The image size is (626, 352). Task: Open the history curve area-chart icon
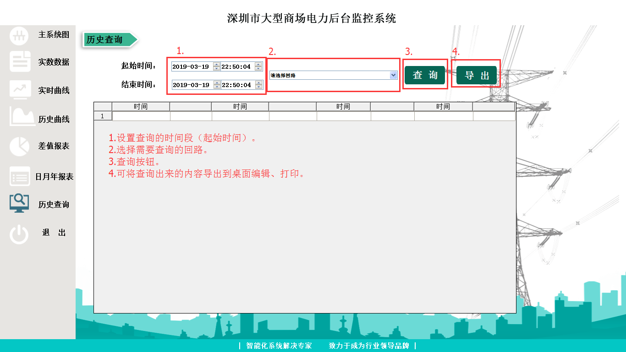(x=22, y=117)
